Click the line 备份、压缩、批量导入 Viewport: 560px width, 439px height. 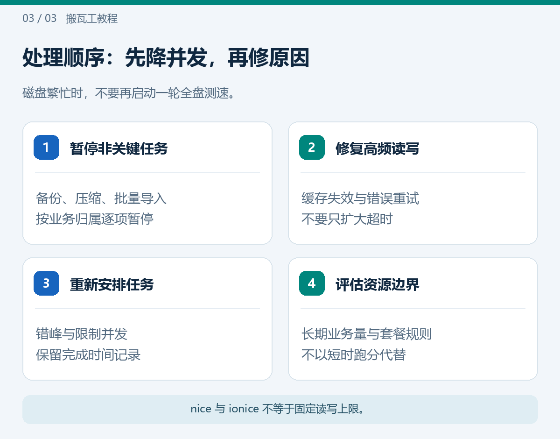tap(101, 198)
